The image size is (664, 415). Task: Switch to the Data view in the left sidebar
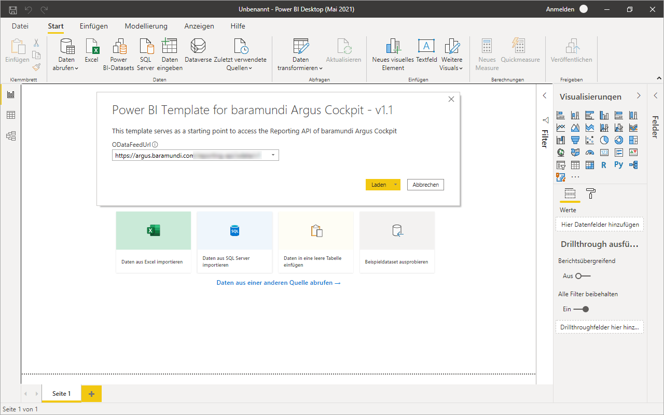[x=10, y=115]
